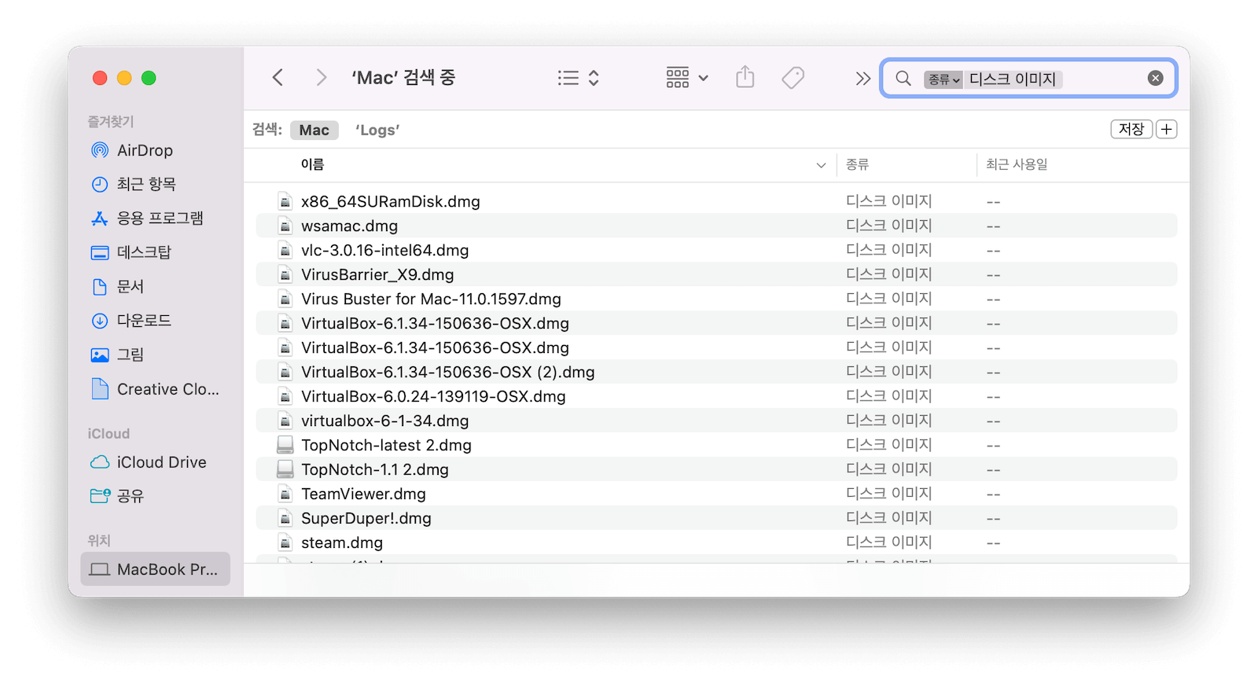The image size is (1258, 687).
Task: Click the SuperDuper!.dmg file icon
Action: click(x=285, y=519)
